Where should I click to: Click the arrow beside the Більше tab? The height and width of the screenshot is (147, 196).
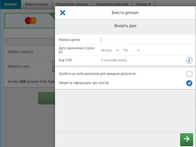click(x=150, y=4)
